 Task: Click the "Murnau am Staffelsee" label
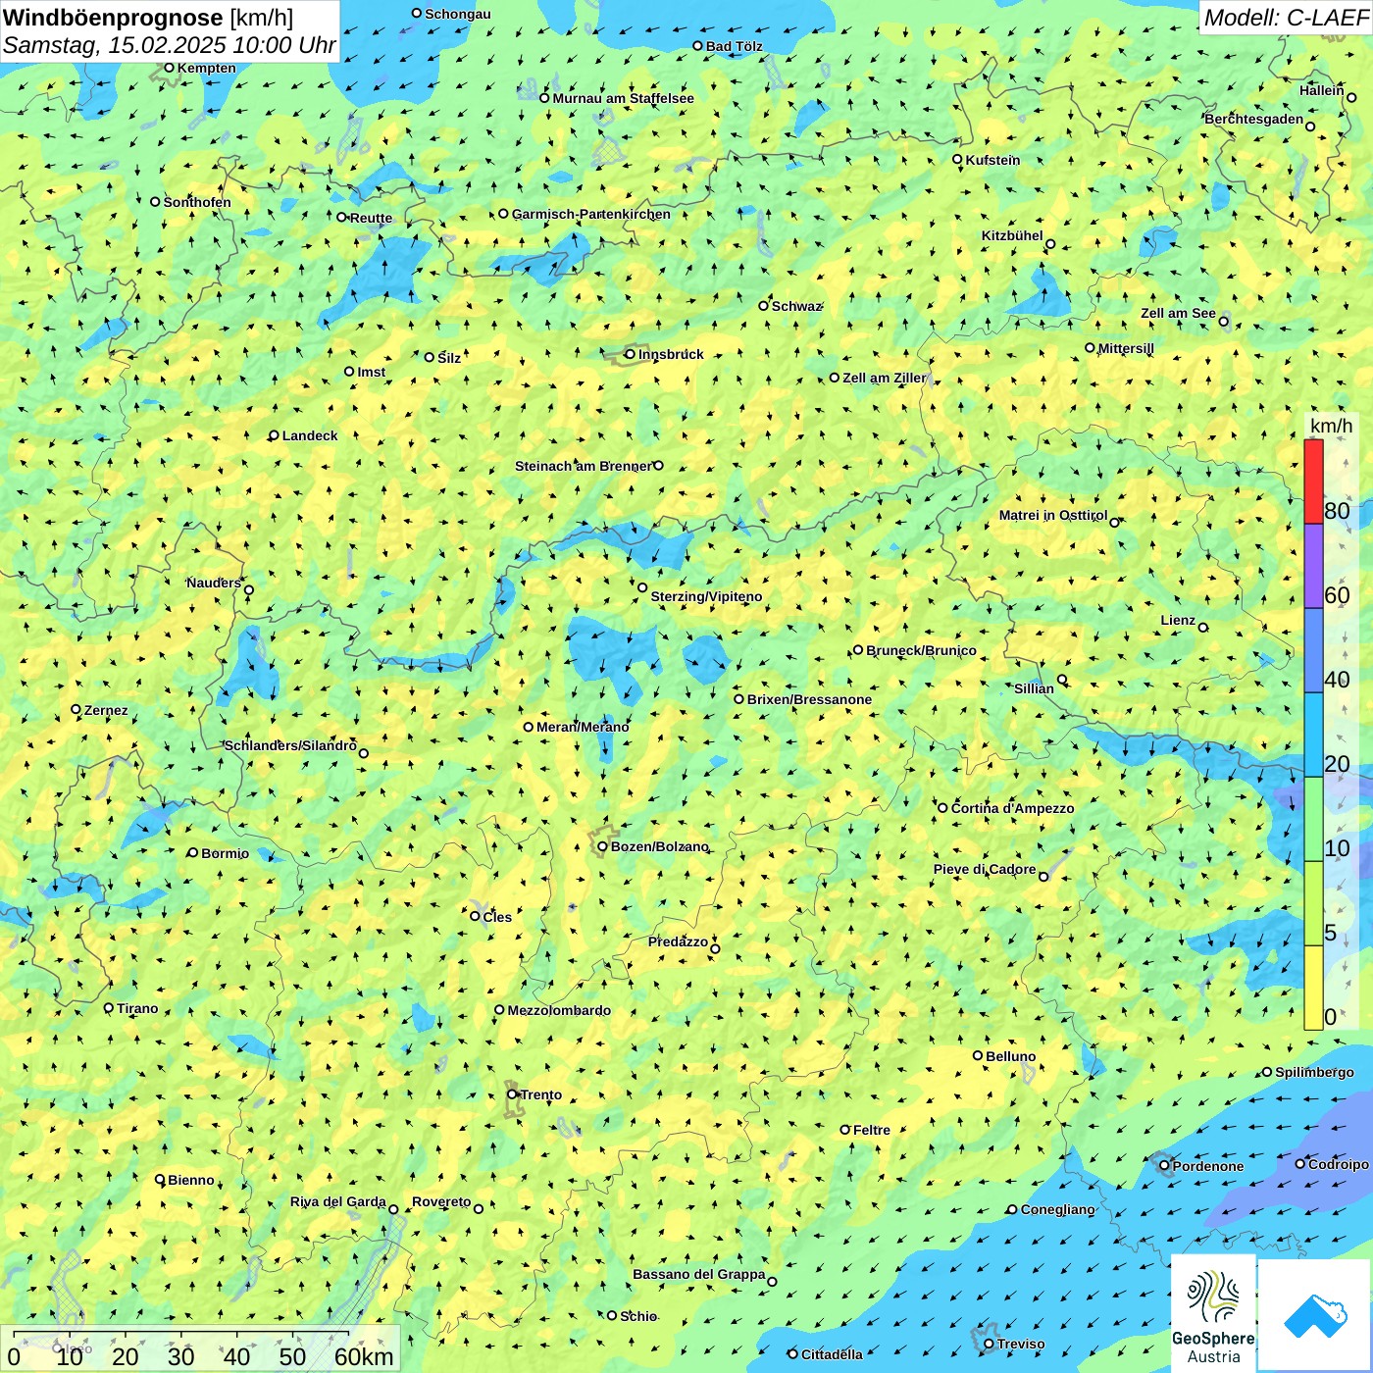pos(624,98)
